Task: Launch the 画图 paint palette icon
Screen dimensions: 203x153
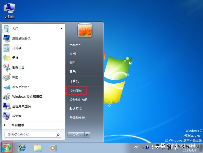Action: [x=6, y=77]
